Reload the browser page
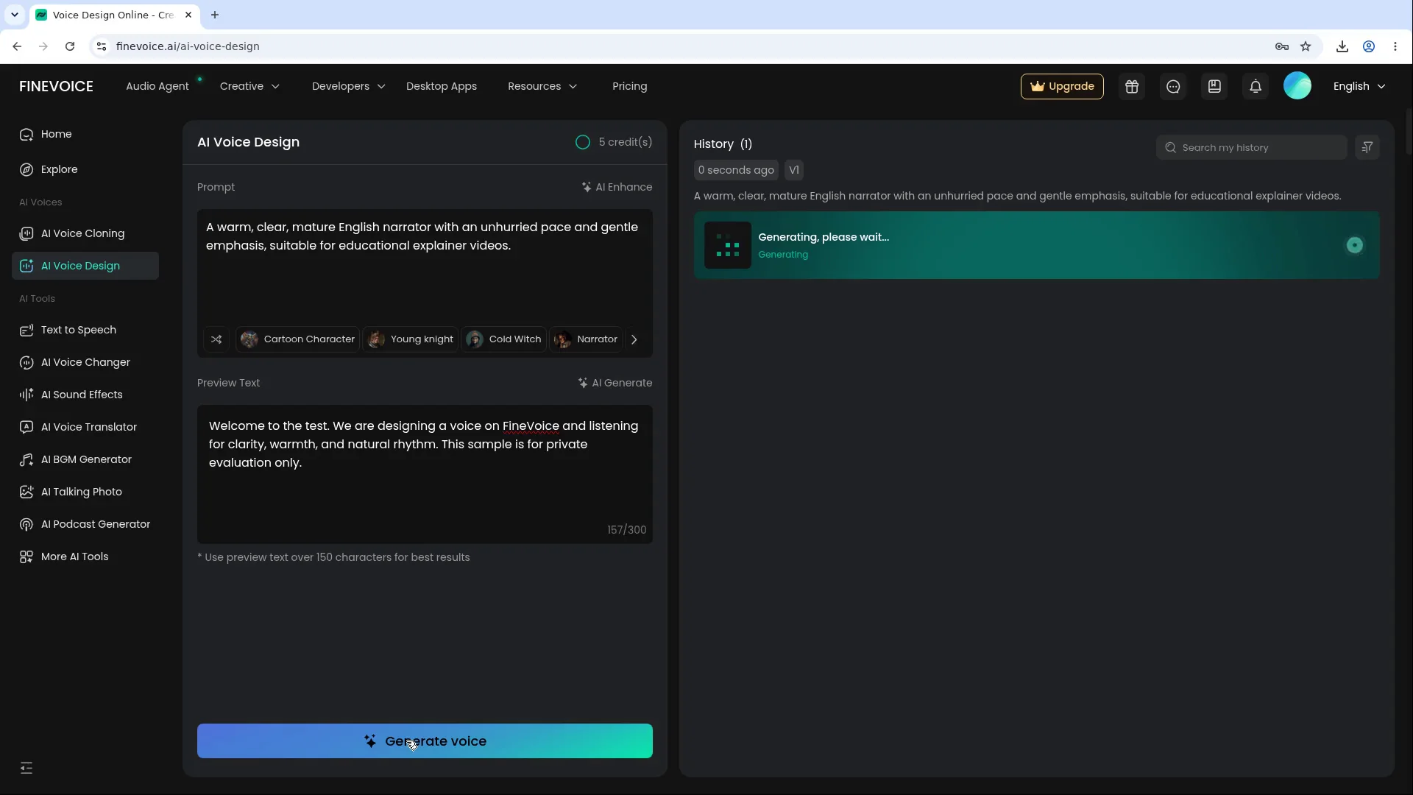1413x795 pixels. pyautogui.click(x=70, y=46)
